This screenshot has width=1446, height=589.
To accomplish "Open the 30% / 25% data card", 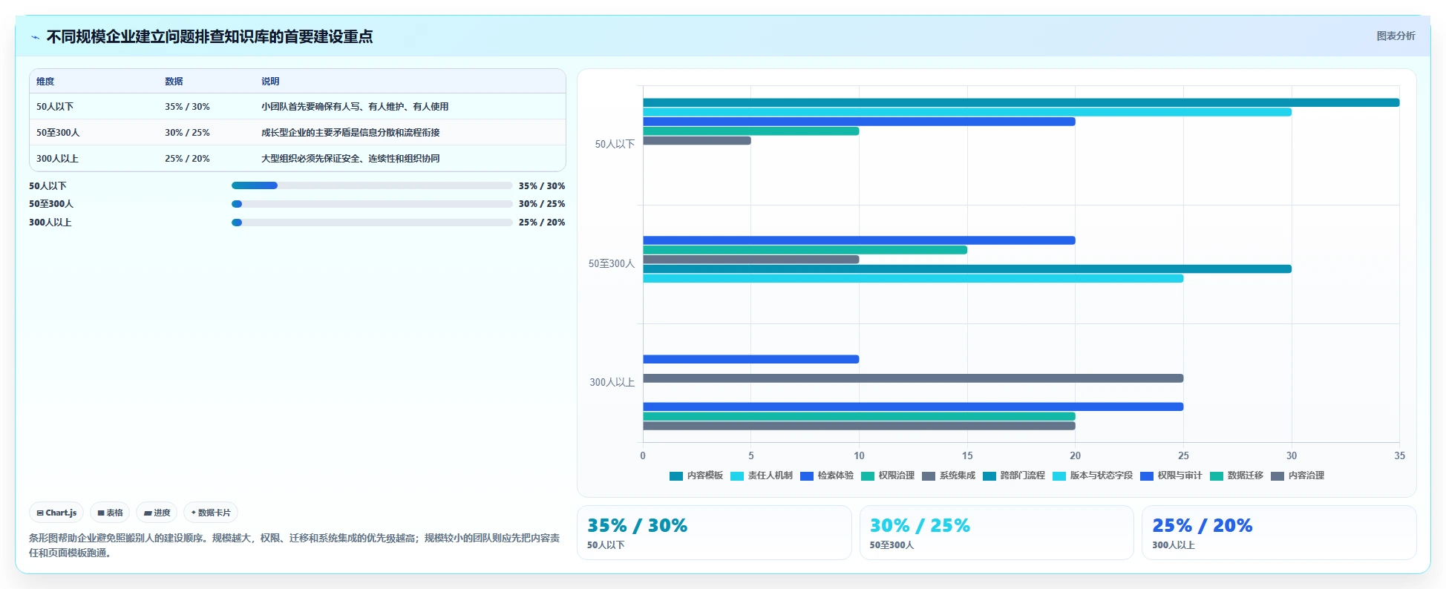I will tap(996, 533).
